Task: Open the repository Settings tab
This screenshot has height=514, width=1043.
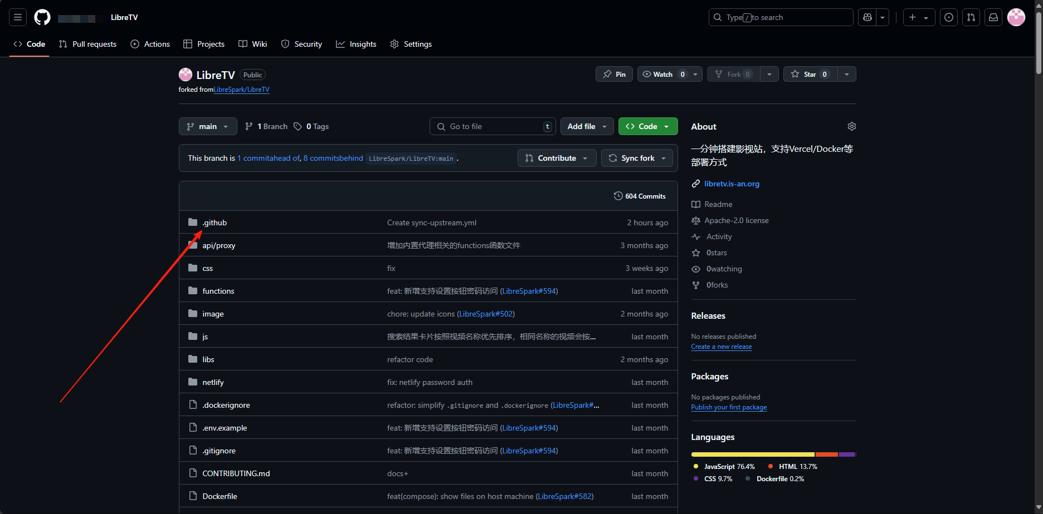Action: [x=411, y=44]
